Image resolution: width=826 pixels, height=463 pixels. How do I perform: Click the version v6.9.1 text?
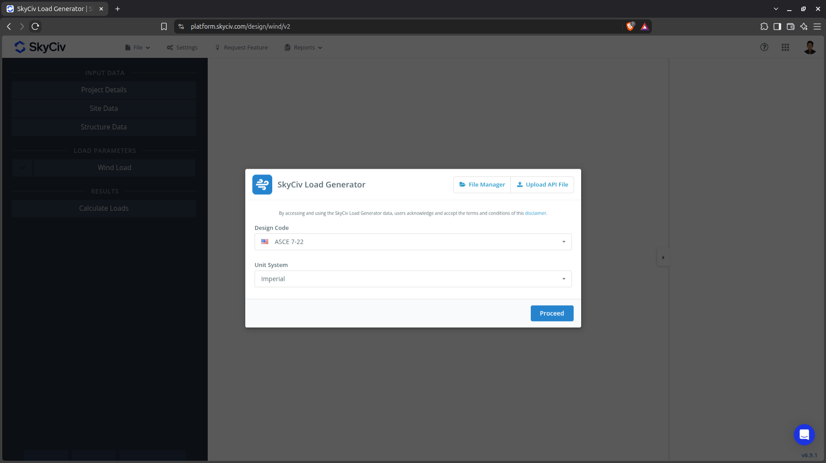pos(809,455)
